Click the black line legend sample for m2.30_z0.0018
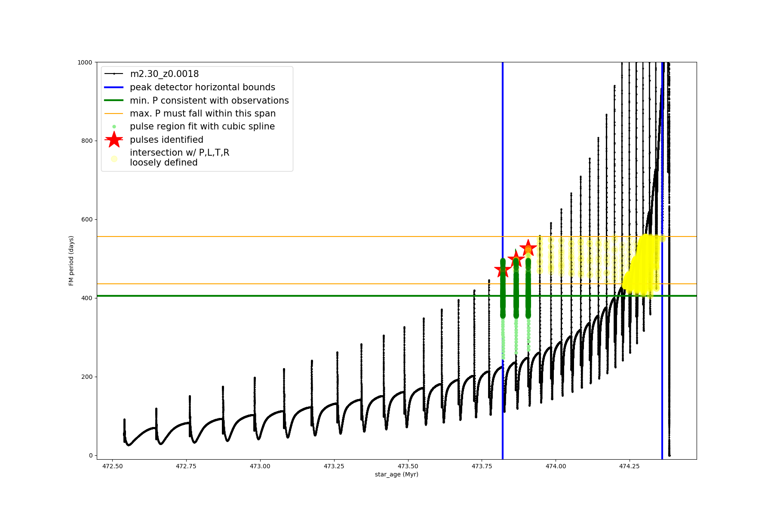The height and width of the screenshot is (516, 774). coord(114,74)
